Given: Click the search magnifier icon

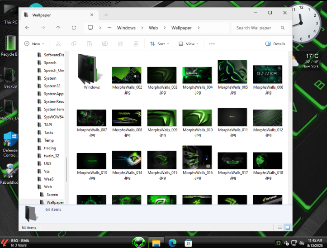Looking at the screenshot, I should tap(283, 28).
